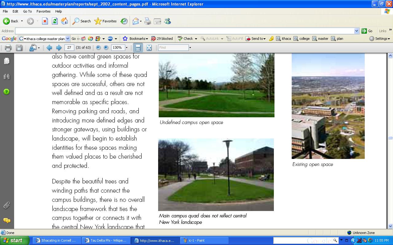The height and width of the screenshot is (245, 393).
Task: Go to the next PDF page
Action: (59, 48)
